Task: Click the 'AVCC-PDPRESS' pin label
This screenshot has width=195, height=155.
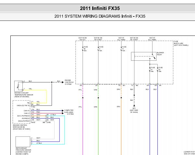Action: click(24, 116)
